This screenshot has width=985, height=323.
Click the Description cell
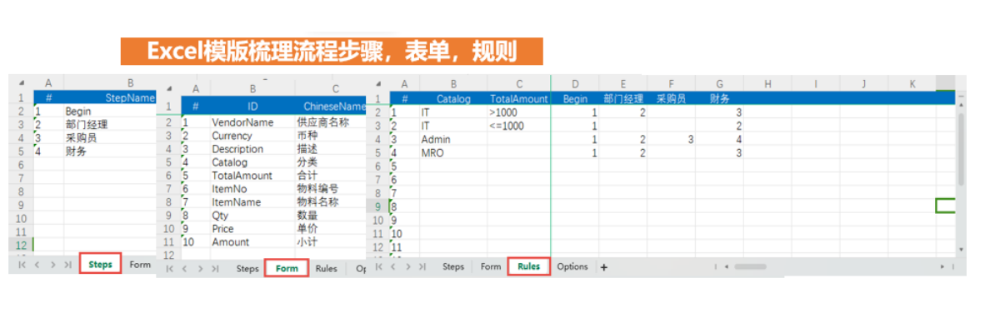click(252, 149)
